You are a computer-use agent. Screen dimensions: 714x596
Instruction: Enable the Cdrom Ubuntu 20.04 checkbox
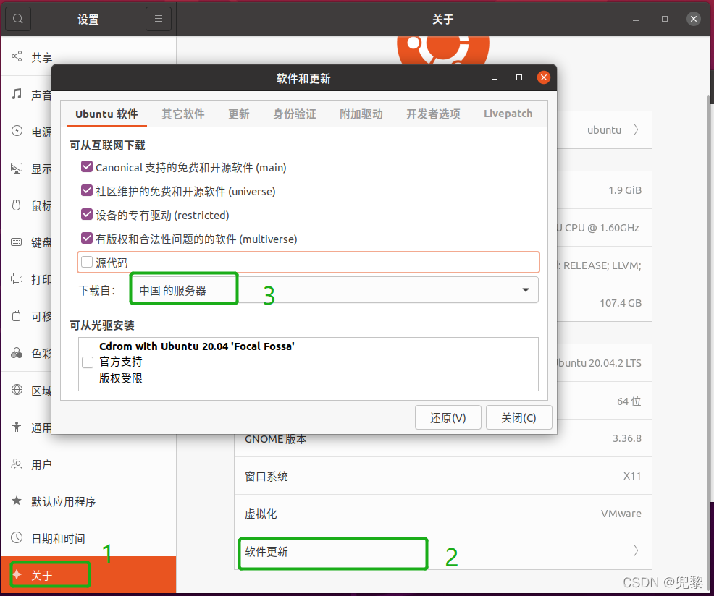coord(88,362)
